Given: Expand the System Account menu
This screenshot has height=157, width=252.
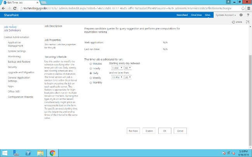Looking at the screenshot, I should [226, 15].
